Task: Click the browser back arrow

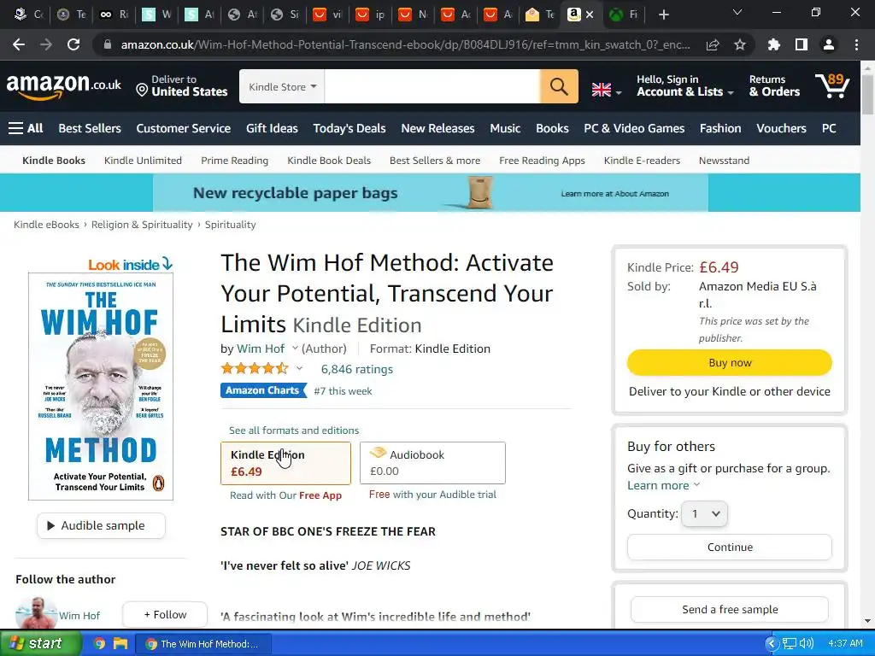Action: pos(19,44)
